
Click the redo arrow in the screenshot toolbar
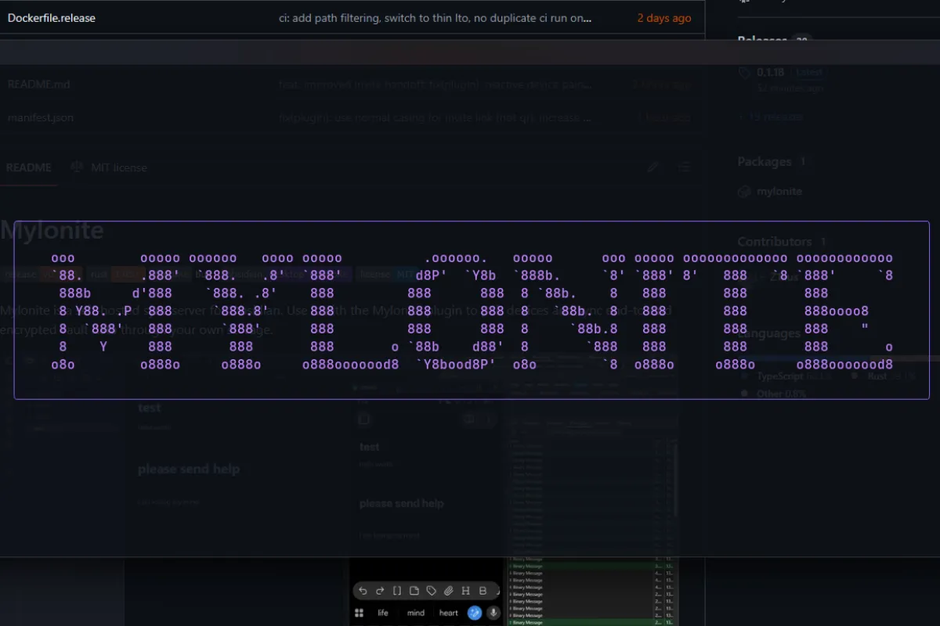(380, 591)
